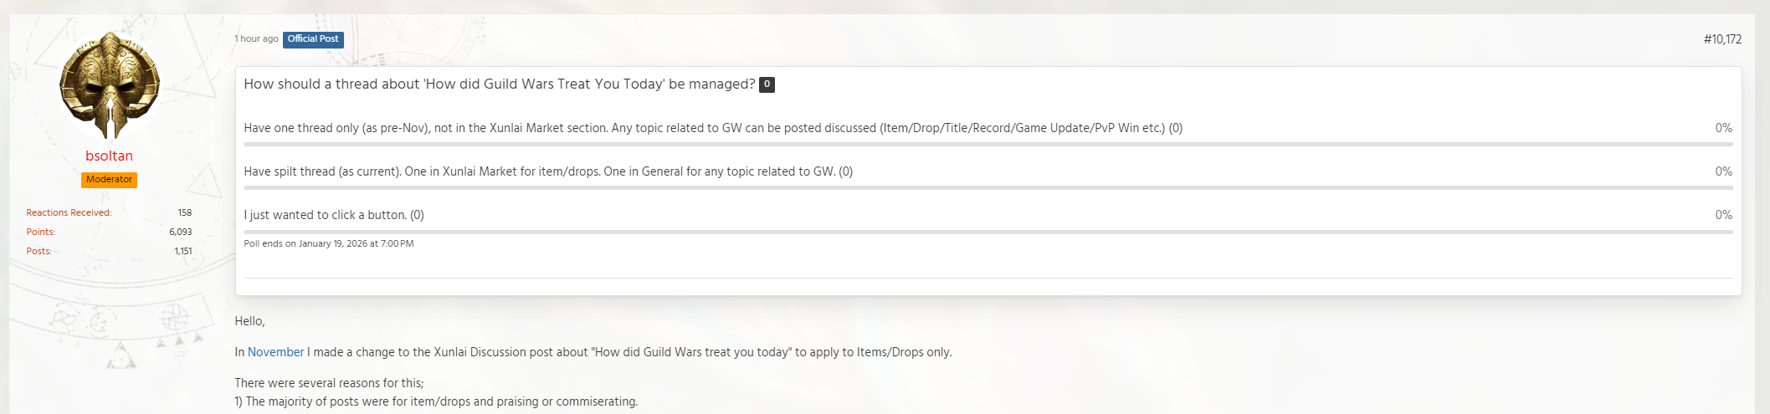This screenshot has width=1770, height=414.
Task: Select 'Have spilt thread' poll option
Action: (547, 171)
